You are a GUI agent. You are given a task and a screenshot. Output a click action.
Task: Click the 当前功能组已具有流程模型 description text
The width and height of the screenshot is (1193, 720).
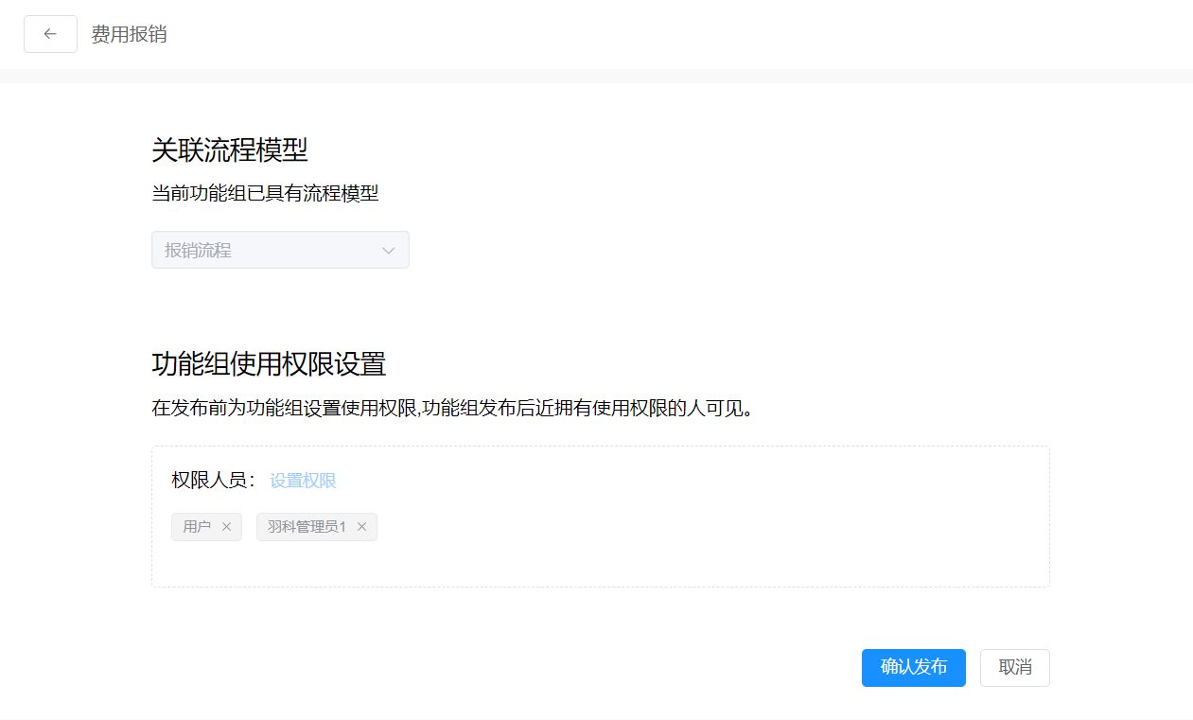(x=265, y=194)
